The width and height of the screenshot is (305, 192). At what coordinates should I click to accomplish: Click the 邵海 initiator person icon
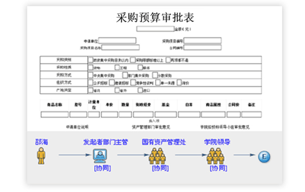point(41,156)
